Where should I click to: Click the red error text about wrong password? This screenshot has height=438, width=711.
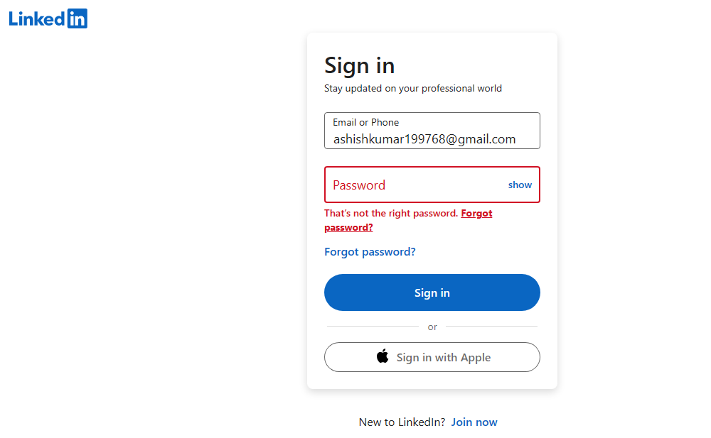point(390,213)
